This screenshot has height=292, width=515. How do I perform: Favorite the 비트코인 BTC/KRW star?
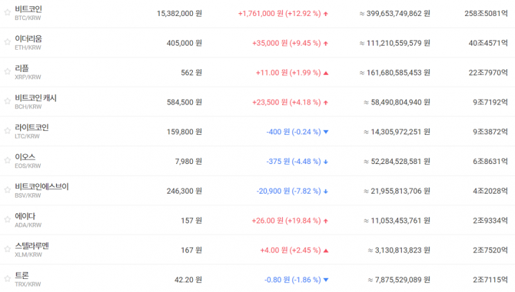click(7, 12)
